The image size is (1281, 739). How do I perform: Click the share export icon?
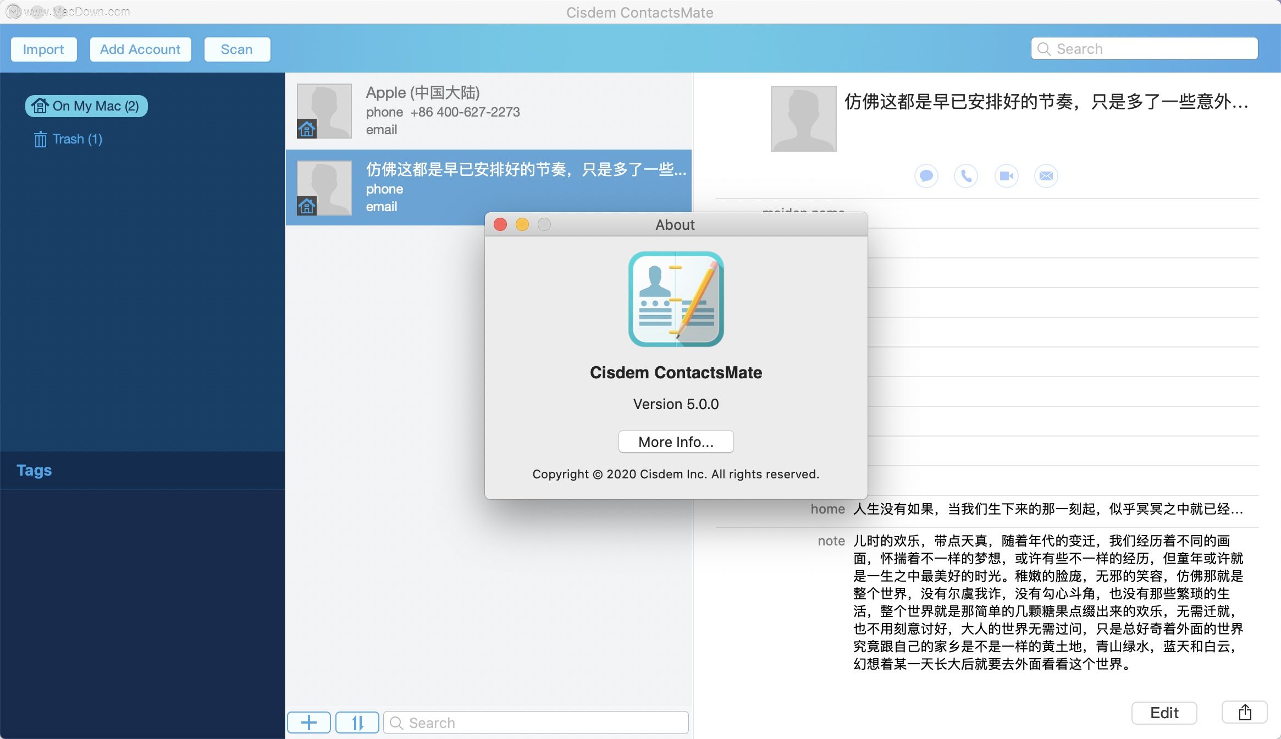point(1245,713)
